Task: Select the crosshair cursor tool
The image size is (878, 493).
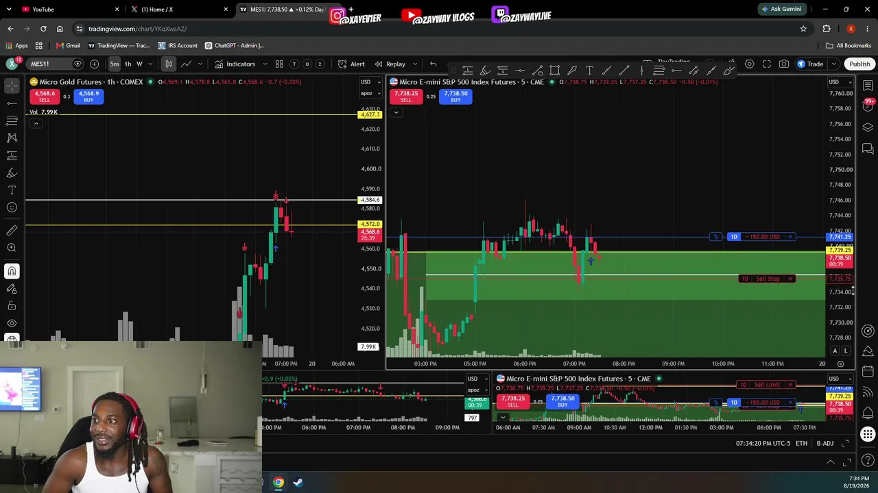Action: click(x=12, y=85)
